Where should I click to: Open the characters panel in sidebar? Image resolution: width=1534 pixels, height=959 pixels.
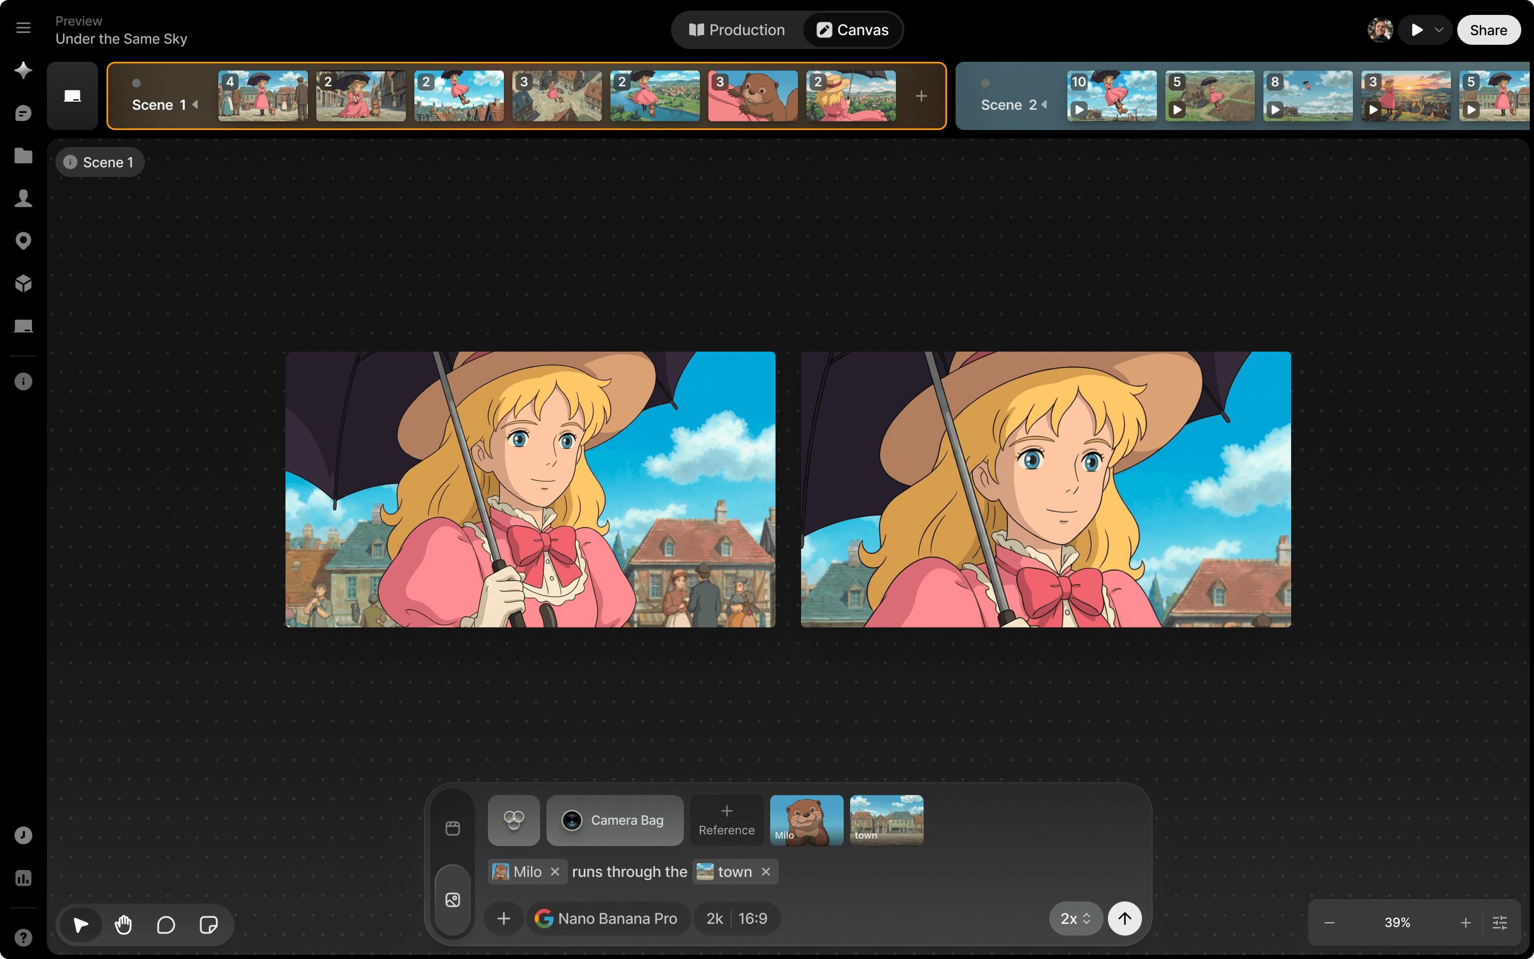tap(23, 198)
